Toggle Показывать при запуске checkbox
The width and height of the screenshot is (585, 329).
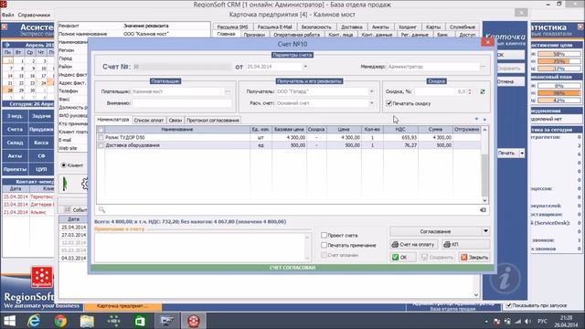pos(508,305)
